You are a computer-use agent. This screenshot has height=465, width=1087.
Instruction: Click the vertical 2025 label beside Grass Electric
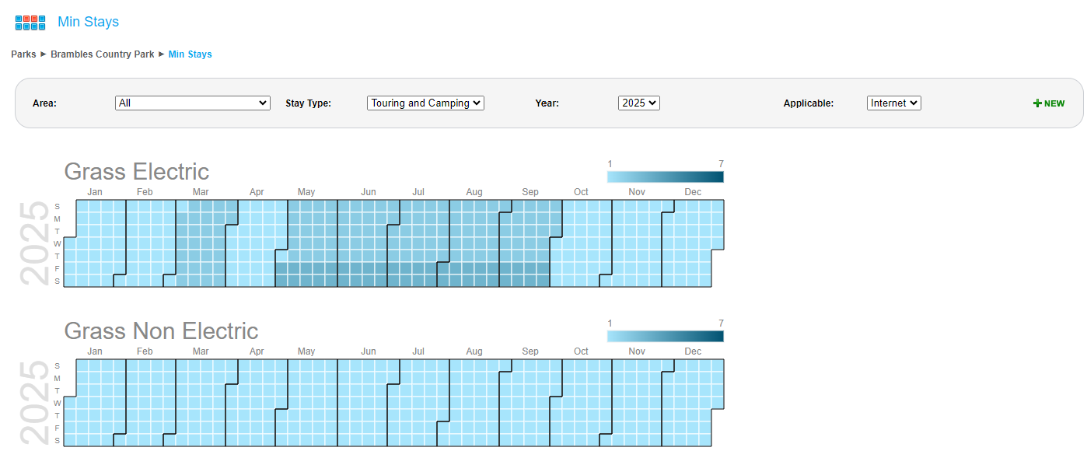(x=34, y=243)
